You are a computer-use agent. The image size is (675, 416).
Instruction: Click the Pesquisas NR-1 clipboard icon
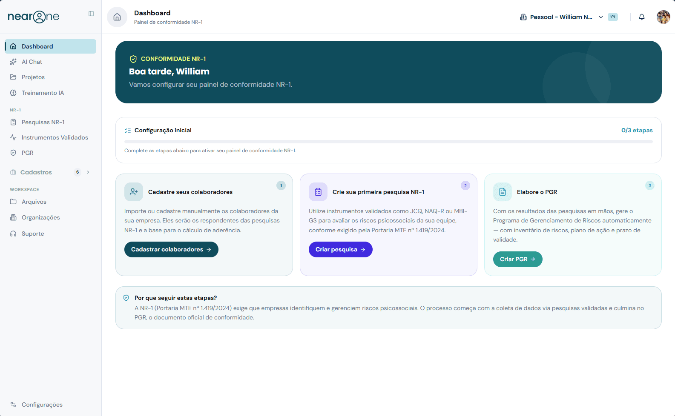click(x=13, y=122)
